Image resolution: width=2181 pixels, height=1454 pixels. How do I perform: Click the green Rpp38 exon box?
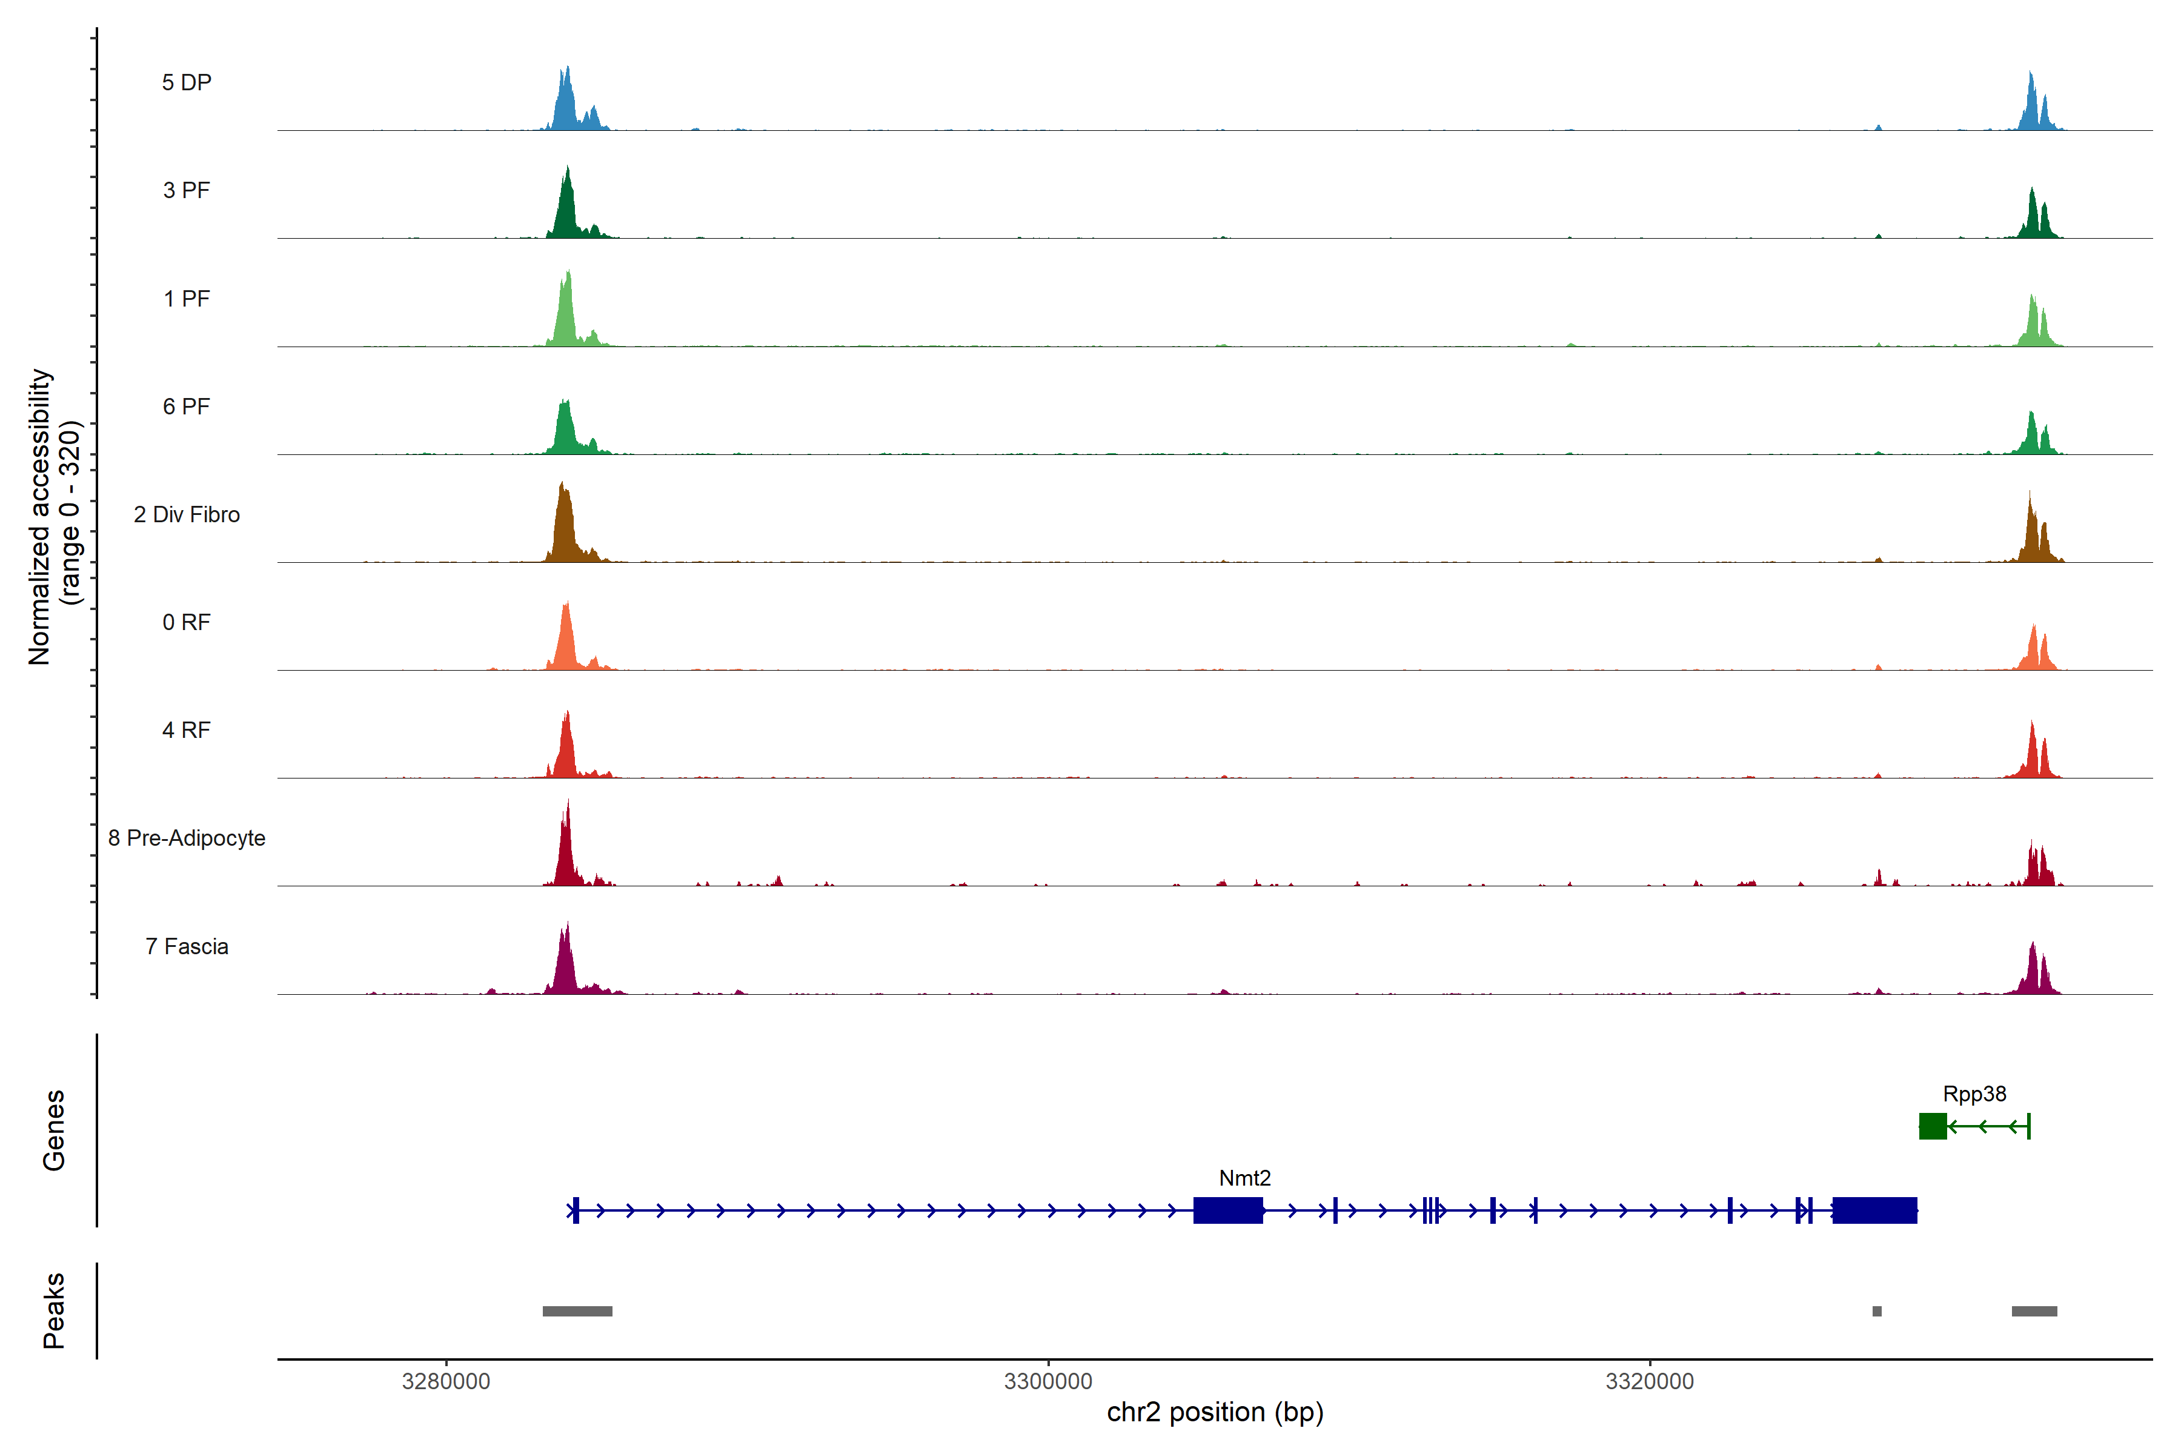(1933, 1127)
